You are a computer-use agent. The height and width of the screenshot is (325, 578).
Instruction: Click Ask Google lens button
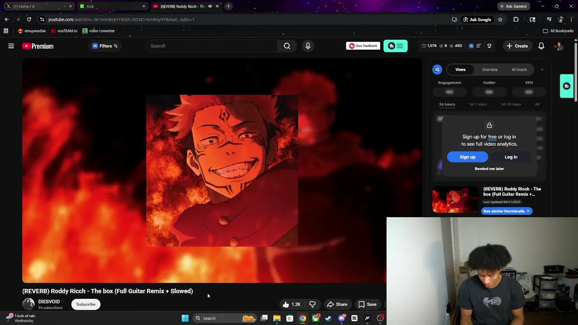tap(477, 19)
